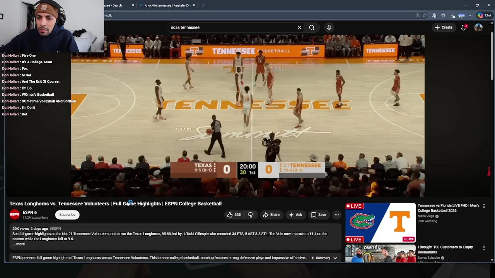Open YouTube notifications bell

click(x=464, y=27)
